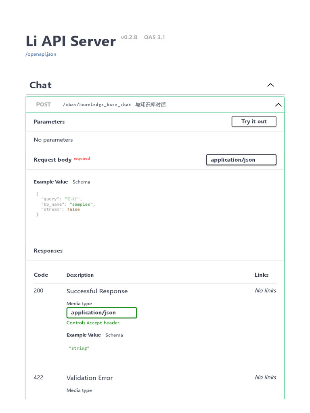Click the 与知识库对话 operation summary
310x413 pixels.
coord(150,105)
